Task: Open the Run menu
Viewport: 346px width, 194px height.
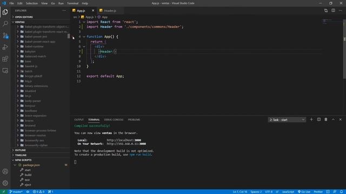Action: coord(61,3)
